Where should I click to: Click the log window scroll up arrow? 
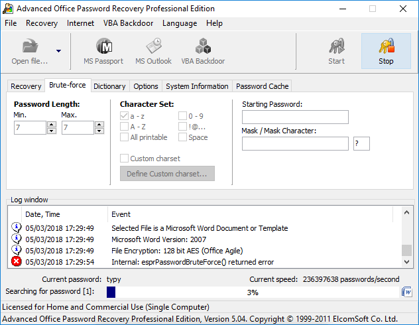click(406, 212)
